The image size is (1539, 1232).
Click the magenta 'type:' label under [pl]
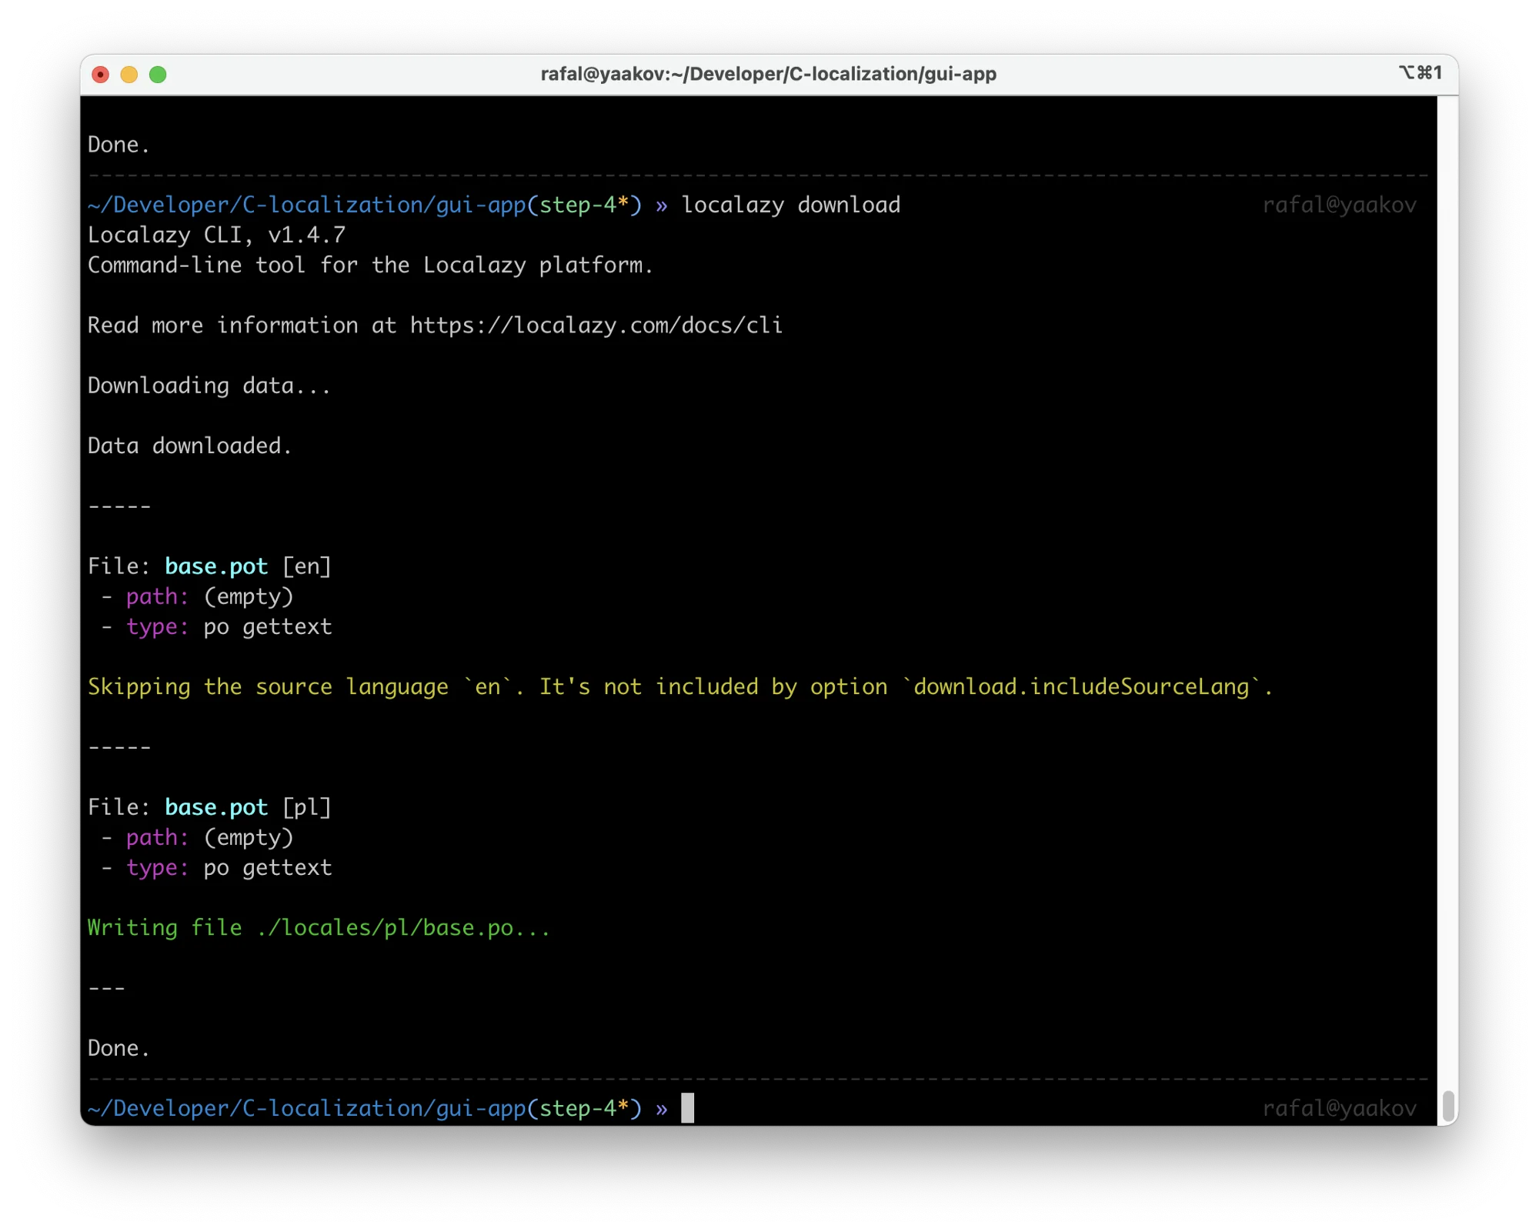click(x=157, y=868)
